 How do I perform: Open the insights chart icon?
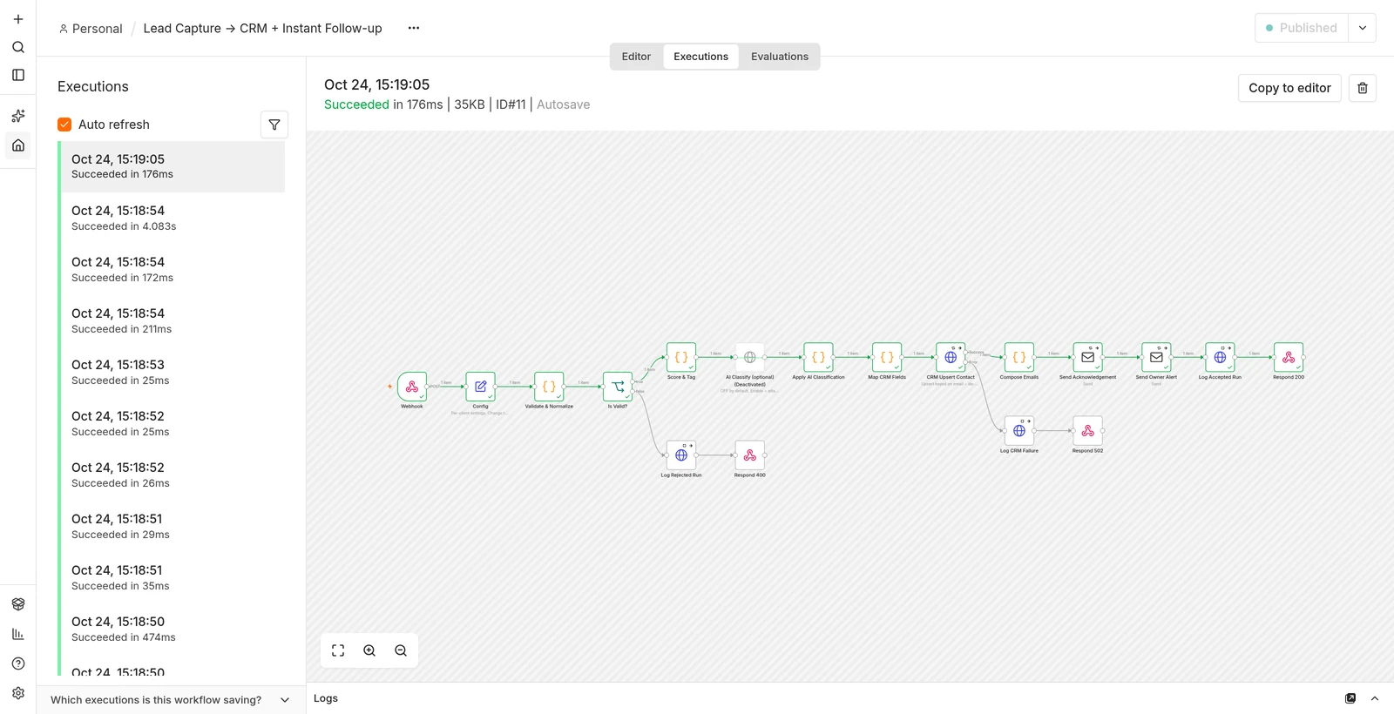(x=18, y=634)
